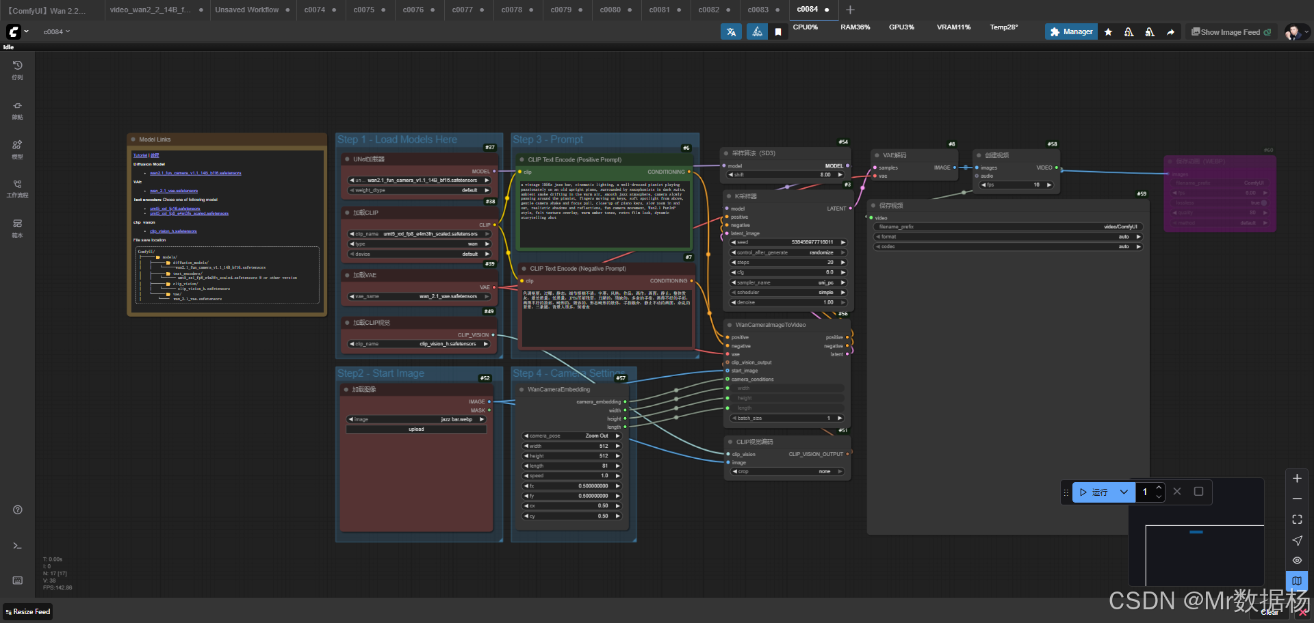Click Show Image Feed button
Screen dimensions: 1314x623
[1231, 31]
